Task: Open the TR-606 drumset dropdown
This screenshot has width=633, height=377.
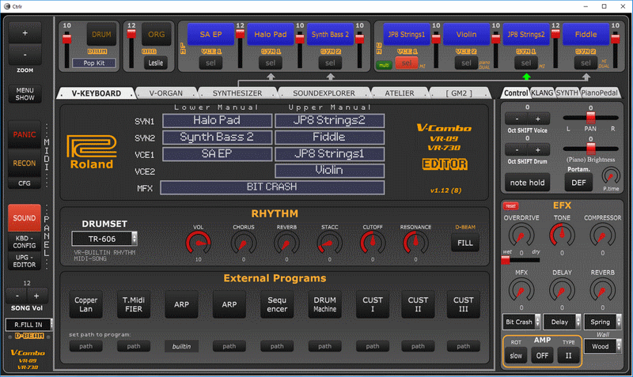Action: 105,238
